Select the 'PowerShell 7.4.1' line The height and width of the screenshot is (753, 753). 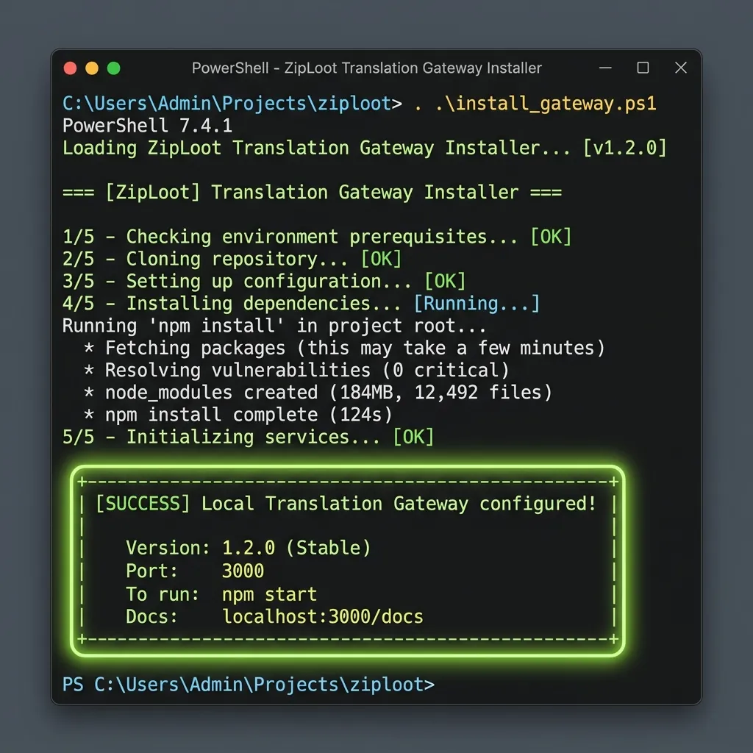(x=147, y=126)
